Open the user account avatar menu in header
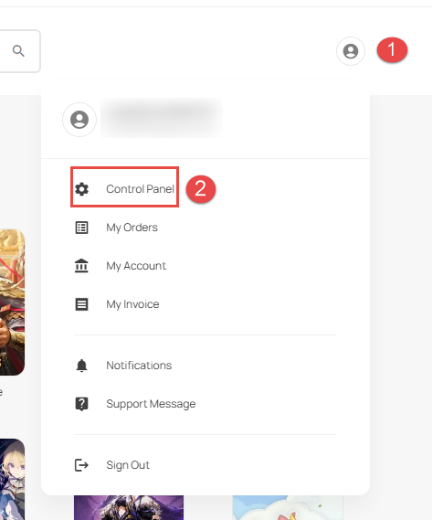 point(351,51)
